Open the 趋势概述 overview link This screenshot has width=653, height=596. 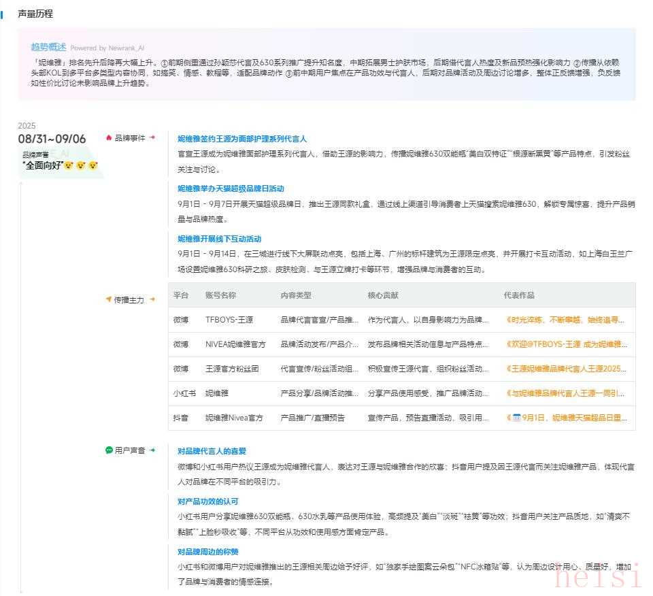48,47
